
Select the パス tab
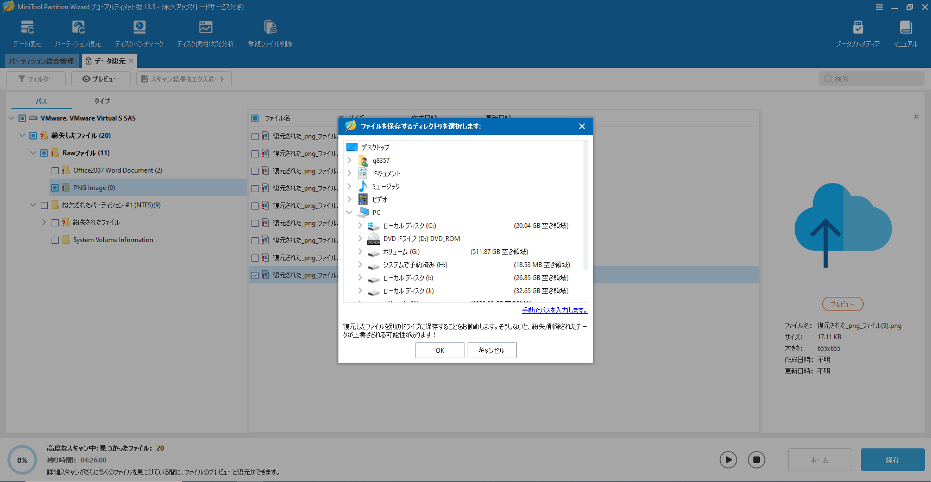(41, 102)
